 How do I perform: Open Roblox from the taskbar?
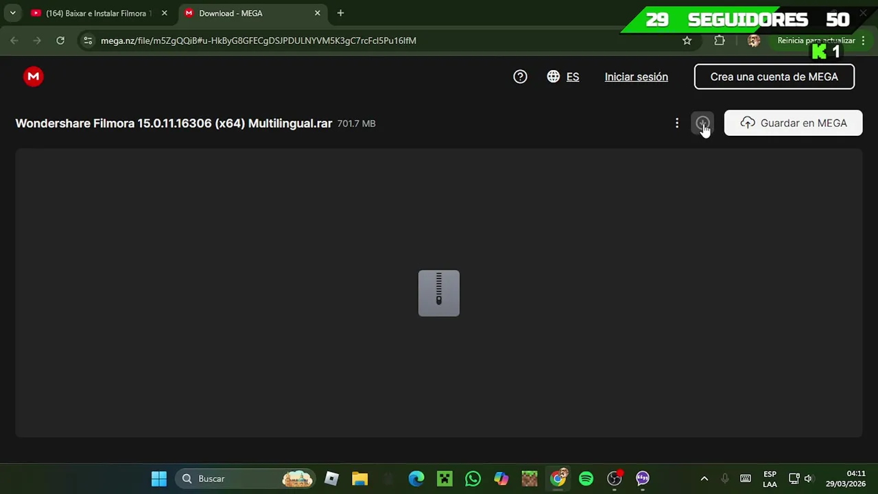pyautogui.click(x=331, y=478)
